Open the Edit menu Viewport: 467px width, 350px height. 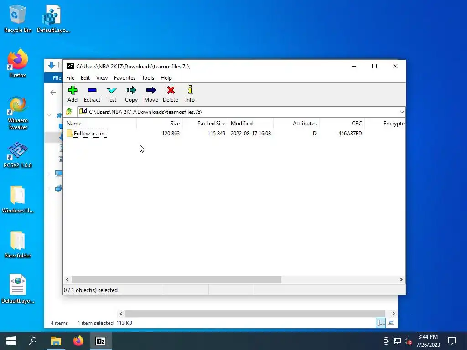pos(85,78)
